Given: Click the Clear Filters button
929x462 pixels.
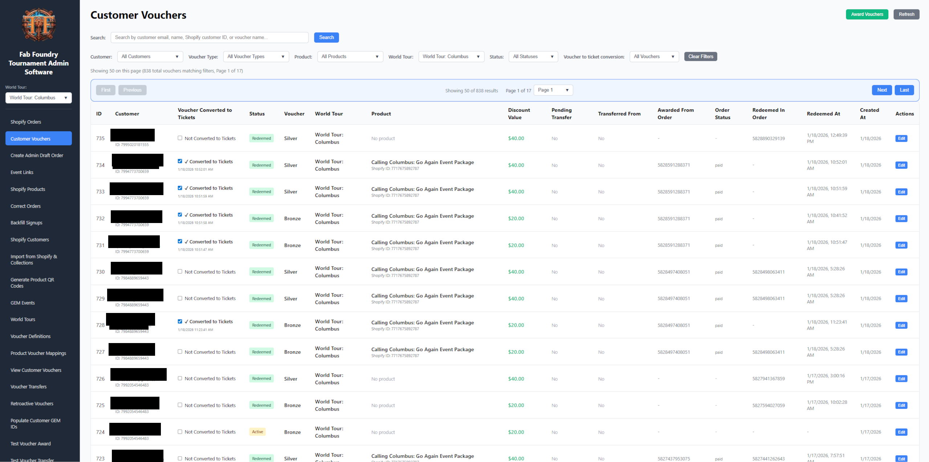Looking at the screenshot, I should point(700,57).
